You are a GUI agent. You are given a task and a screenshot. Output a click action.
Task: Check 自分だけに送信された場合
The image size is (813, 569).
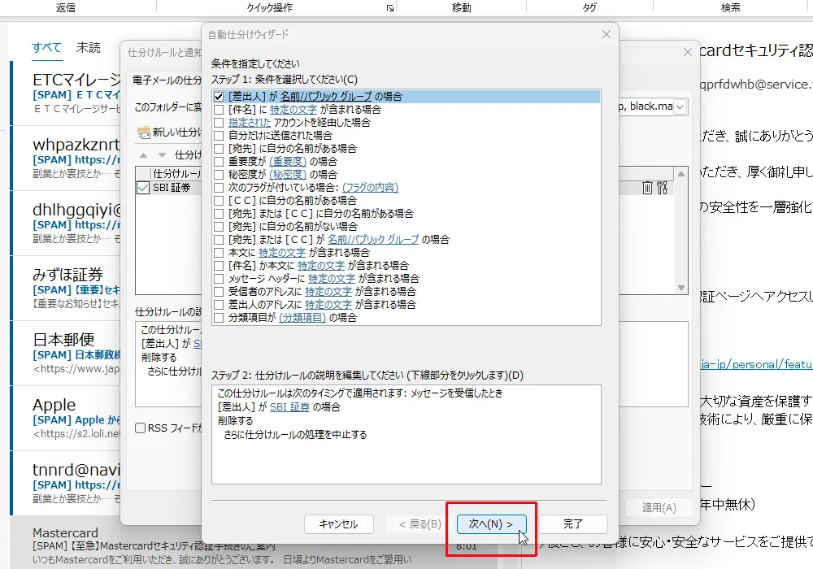(219, 135)
